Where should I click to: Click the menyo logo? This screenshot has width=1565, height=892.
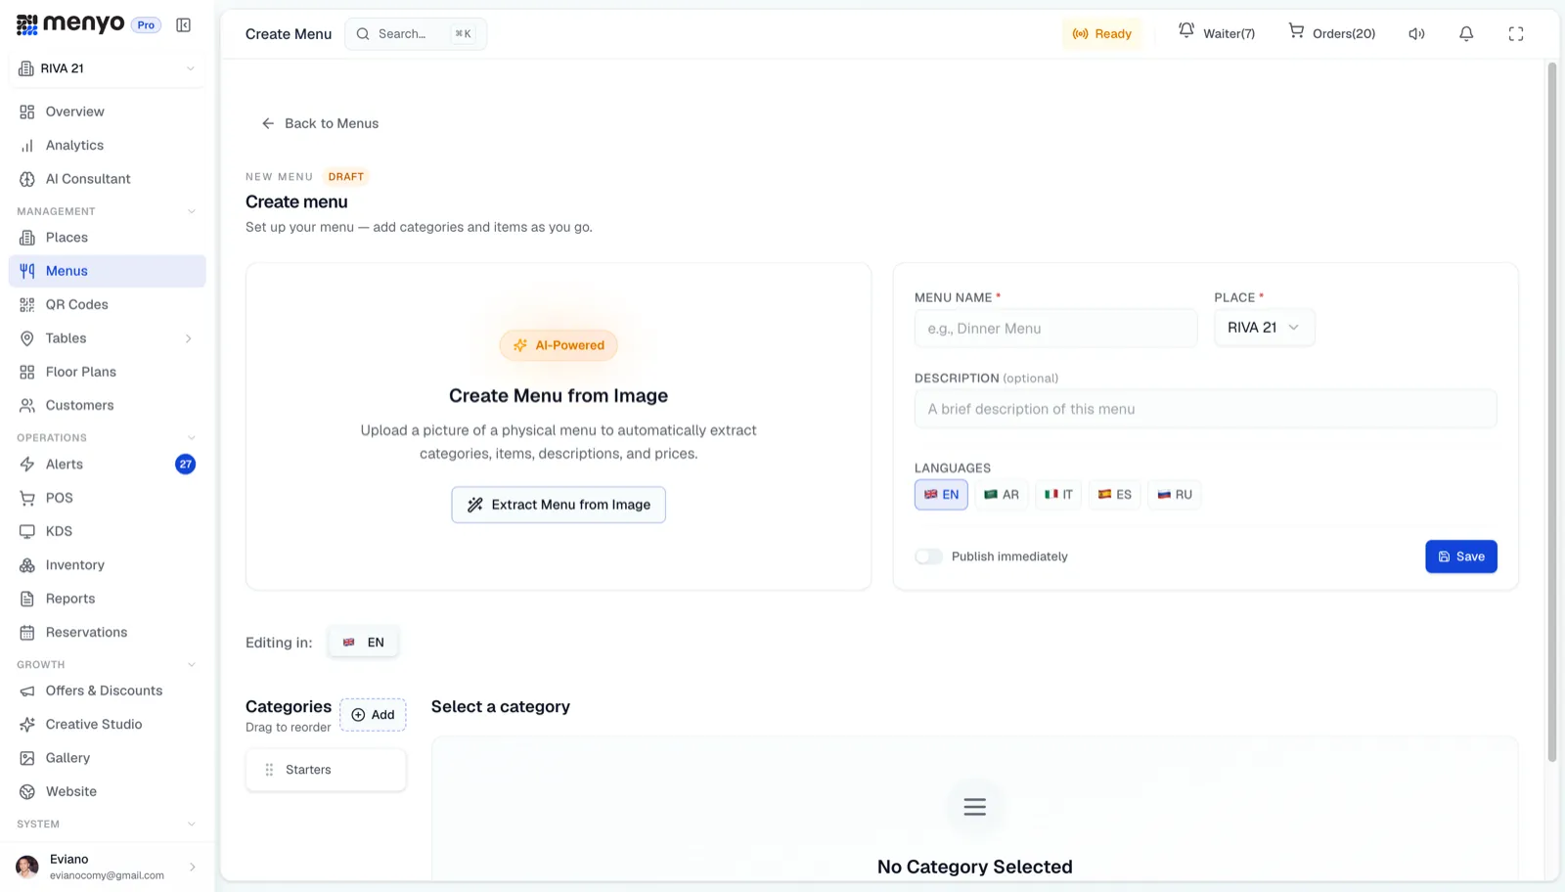coord(70,24)
